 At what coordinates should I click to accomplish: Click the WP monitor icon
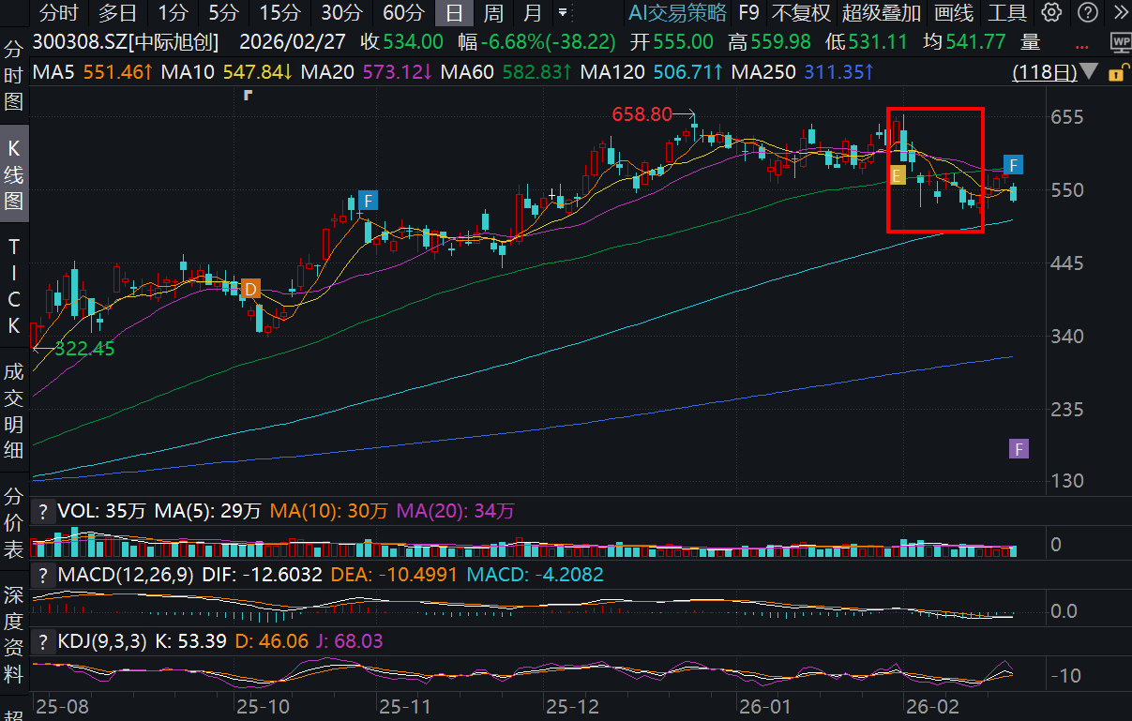coord(1120,42)
